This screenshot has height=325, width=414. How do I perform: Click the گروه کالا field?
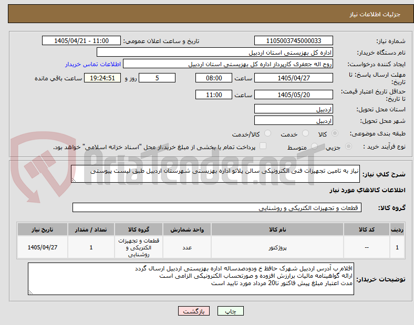pyautogui.click(x=217, y=207)
